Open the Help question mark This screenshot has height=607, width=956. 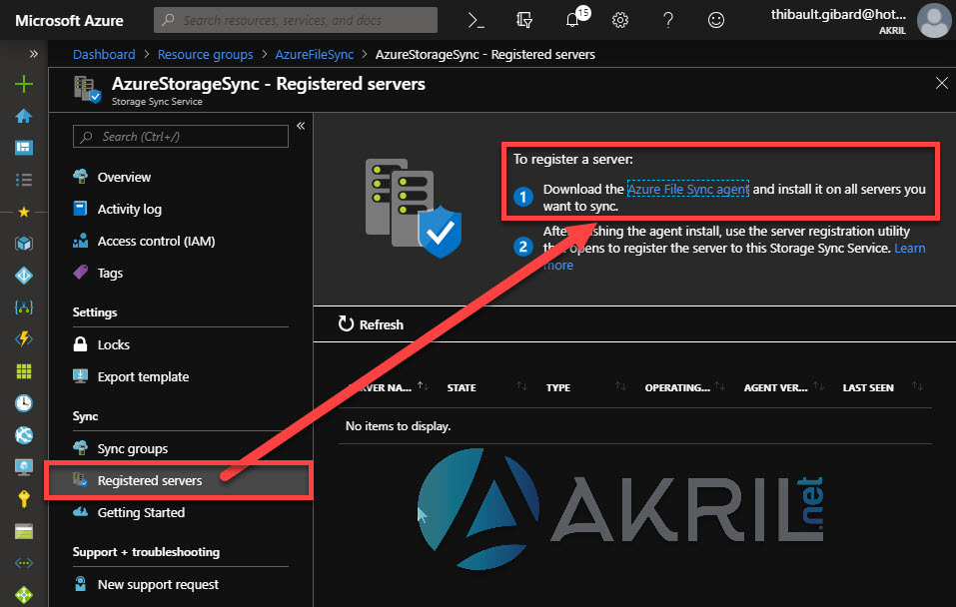tap(668, 20)
